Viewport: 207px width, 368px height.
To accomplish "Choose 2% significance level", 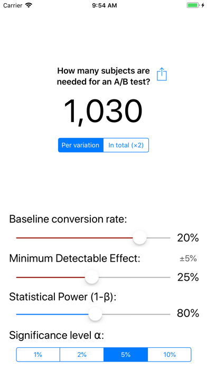I will 82,354.
